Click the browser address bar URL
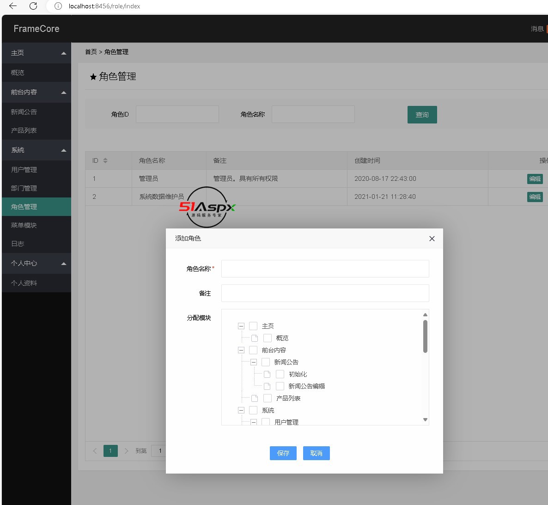 tap(104, 6)
